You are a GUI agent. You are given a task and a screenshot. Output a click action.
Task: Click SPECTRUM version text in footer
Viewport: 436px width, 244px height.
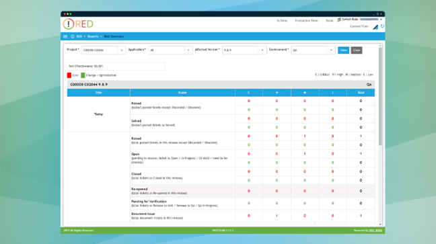click(x=223, y=231)
